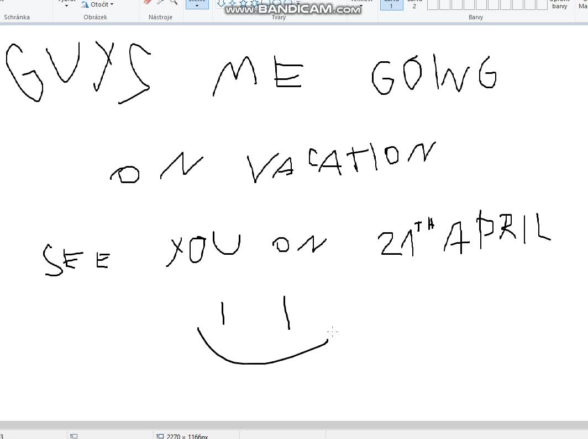The width and height of the screenshot is (588, 439).
Task: Choose the down arrow shape
Action: coord(221,3)
